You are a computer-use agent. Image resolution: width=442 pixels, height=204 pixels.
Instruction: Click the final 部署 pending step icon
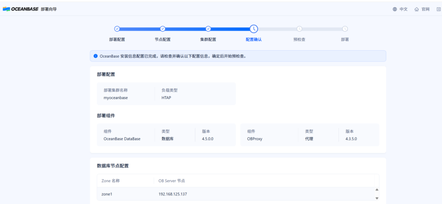(x=345, y=29)
